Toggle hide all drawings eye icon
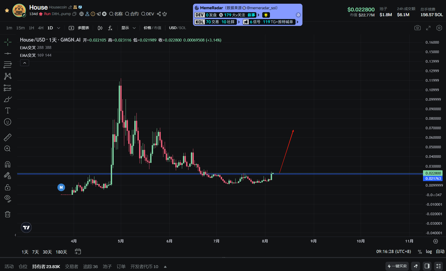Screen dimensions: 446x271 point(7,199)
